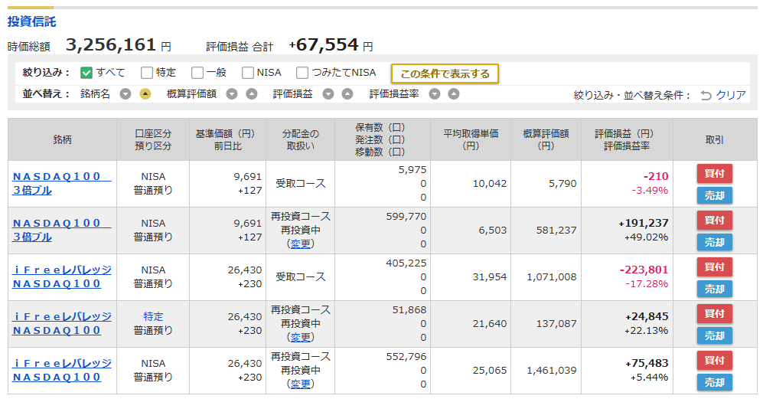
Task: Open iFreeレバレッジ NASDAQ100 特定 account link
Action: (x=61, y=323)
